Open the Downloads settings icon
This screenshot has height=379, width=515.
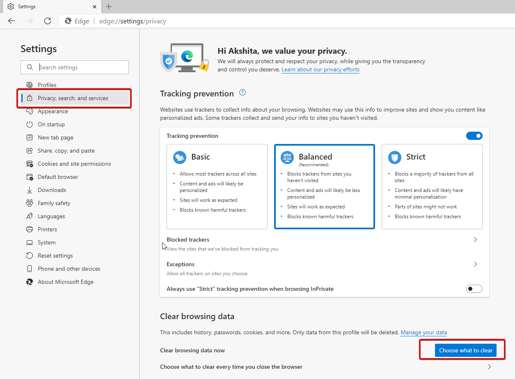29,190
